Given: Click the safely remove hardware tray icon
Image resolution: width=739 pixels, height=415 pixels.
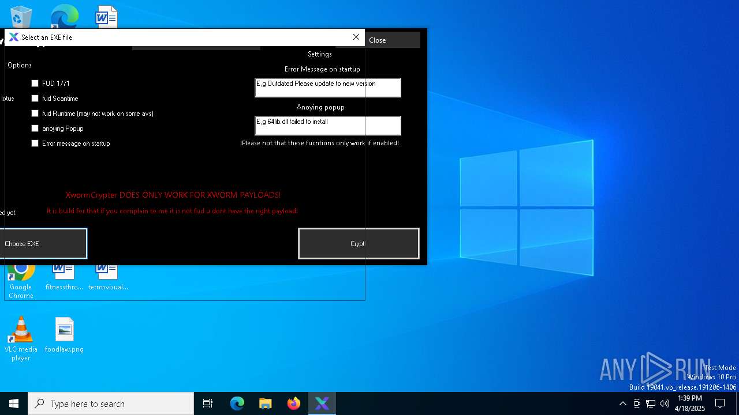Looking at the screenshot, I should click(637, 403).
